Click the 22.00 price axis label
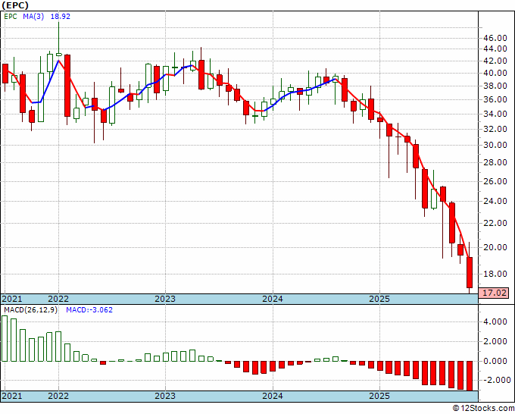The width and height of the screenshot is (515, 414). tap(495, 223)
